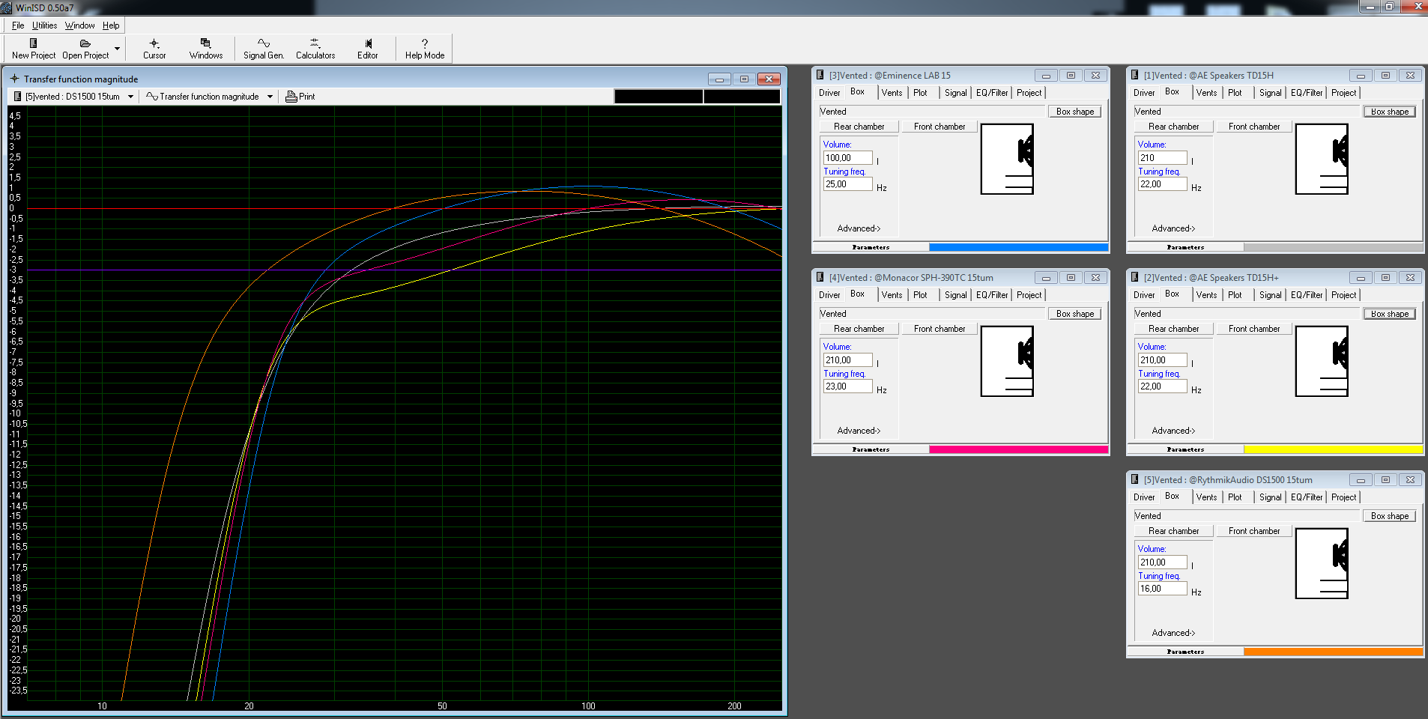
Task: Open EQ/Filter tab in AE Speakers TD15H window
Action: point(1307,93)
